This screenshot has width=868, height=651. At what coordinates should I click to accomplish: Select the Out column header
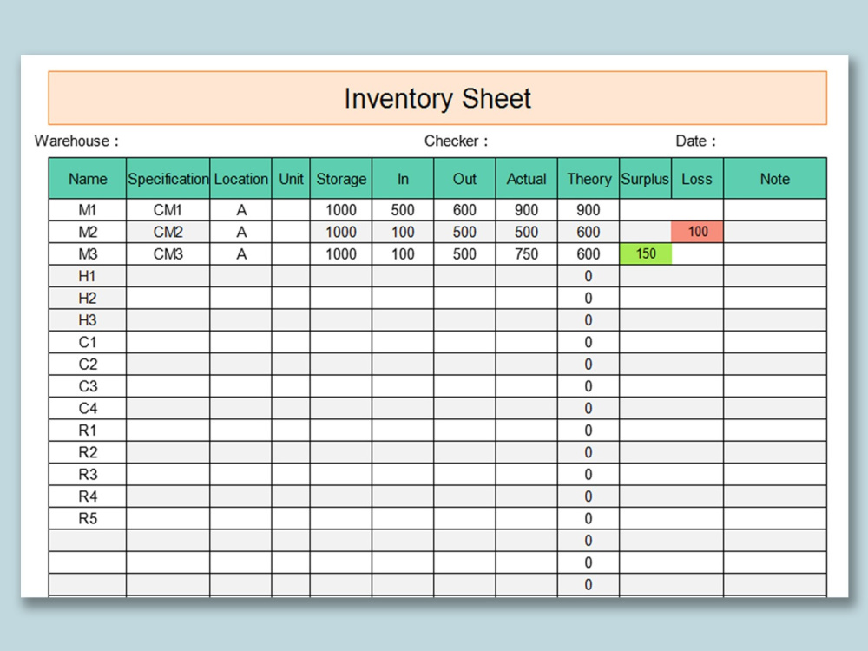point(465,179)
